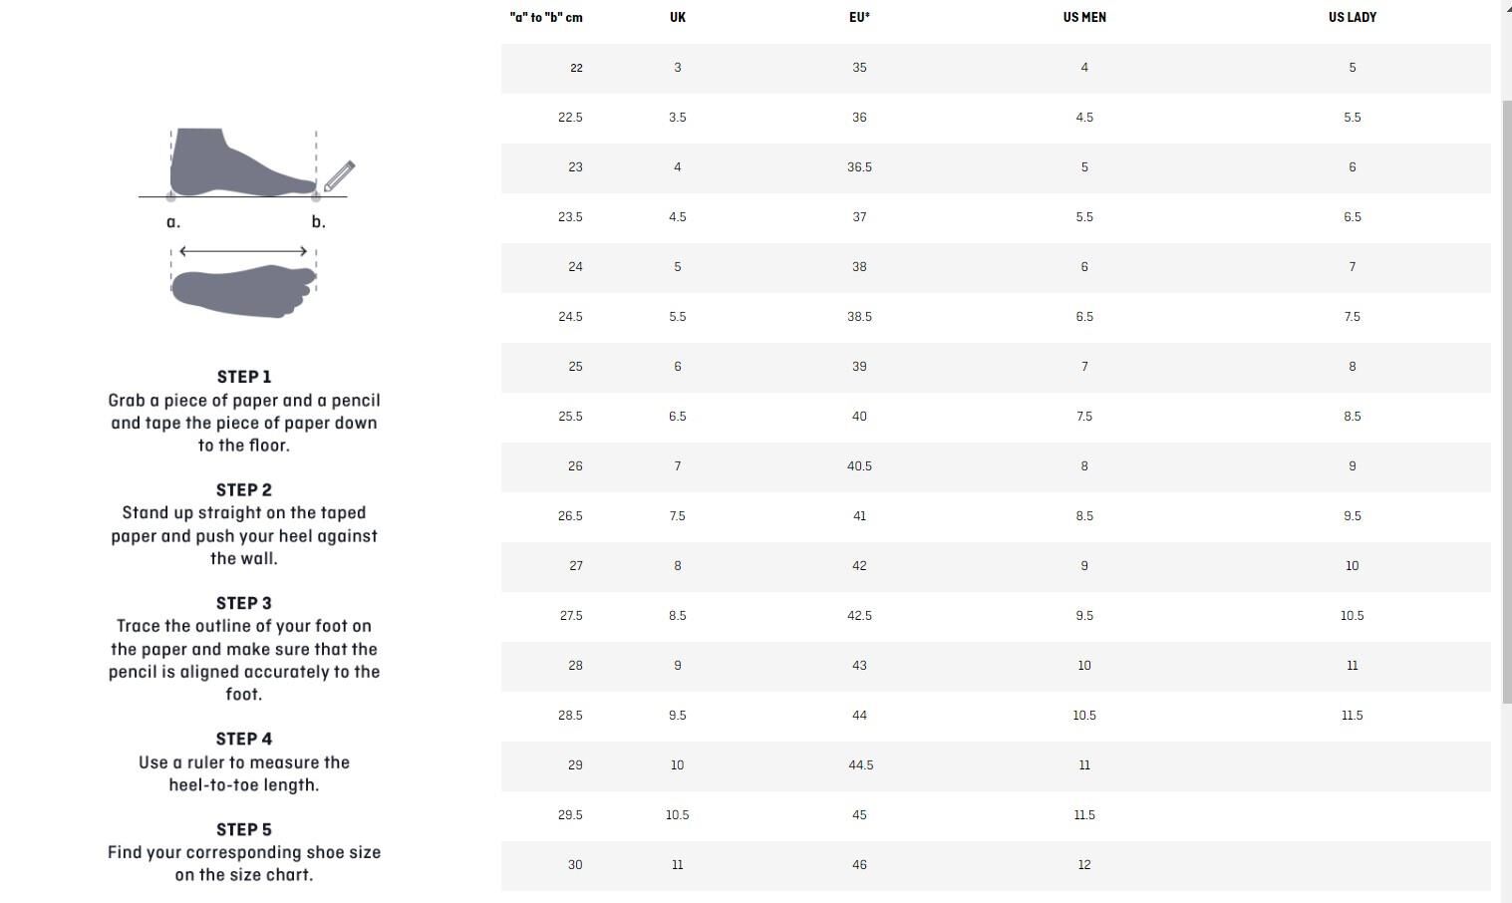Viewport: 1512px width, 903px height.
Task: Click the 'UK' column header
Action: (x=678, y=18)
